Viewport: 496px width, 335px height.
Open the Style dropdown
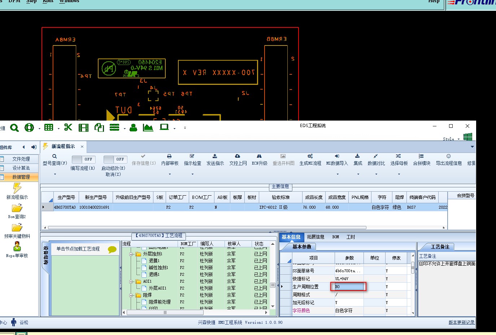click(451, 139)
